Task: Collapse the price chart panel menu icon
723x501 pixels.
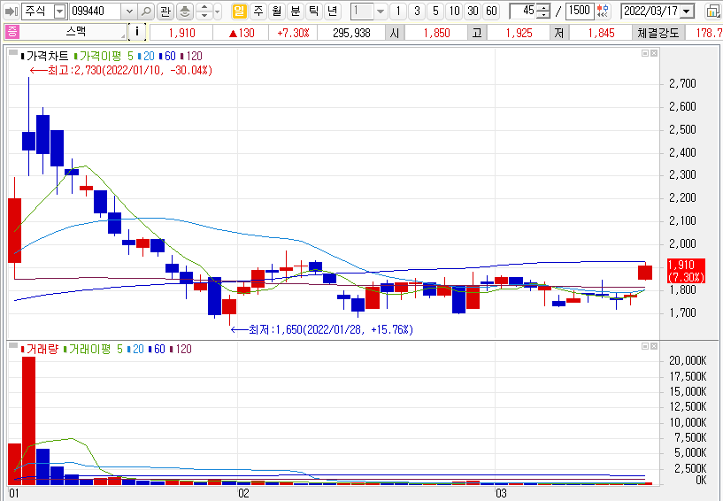Action: pos(13,53)
